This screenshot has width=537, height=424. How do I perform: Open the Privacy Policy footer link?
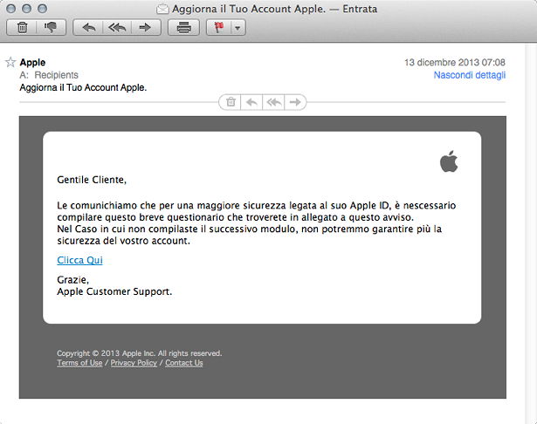(x=134, y=363)
